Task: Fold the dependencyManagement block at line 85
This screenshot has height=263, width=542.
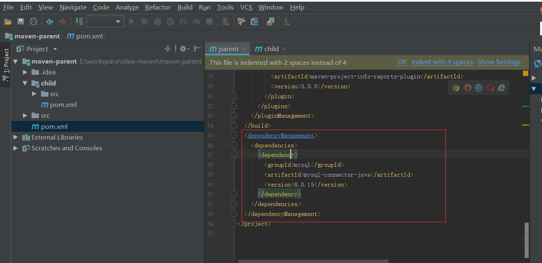Action: point(234,135)
